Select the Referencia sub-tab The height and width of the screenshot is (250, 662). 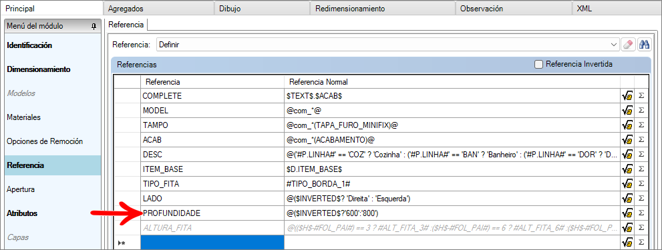coord(126,25)
